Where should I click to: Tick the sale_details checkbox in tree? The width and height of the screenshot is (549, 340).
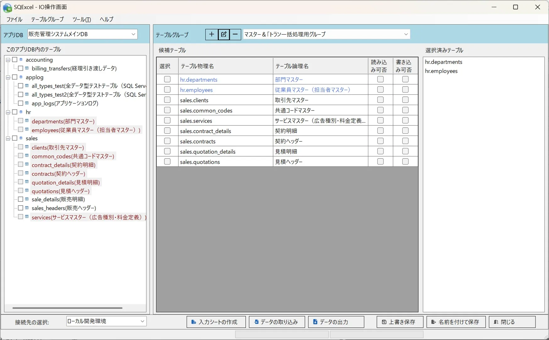(x=20, y=199)
